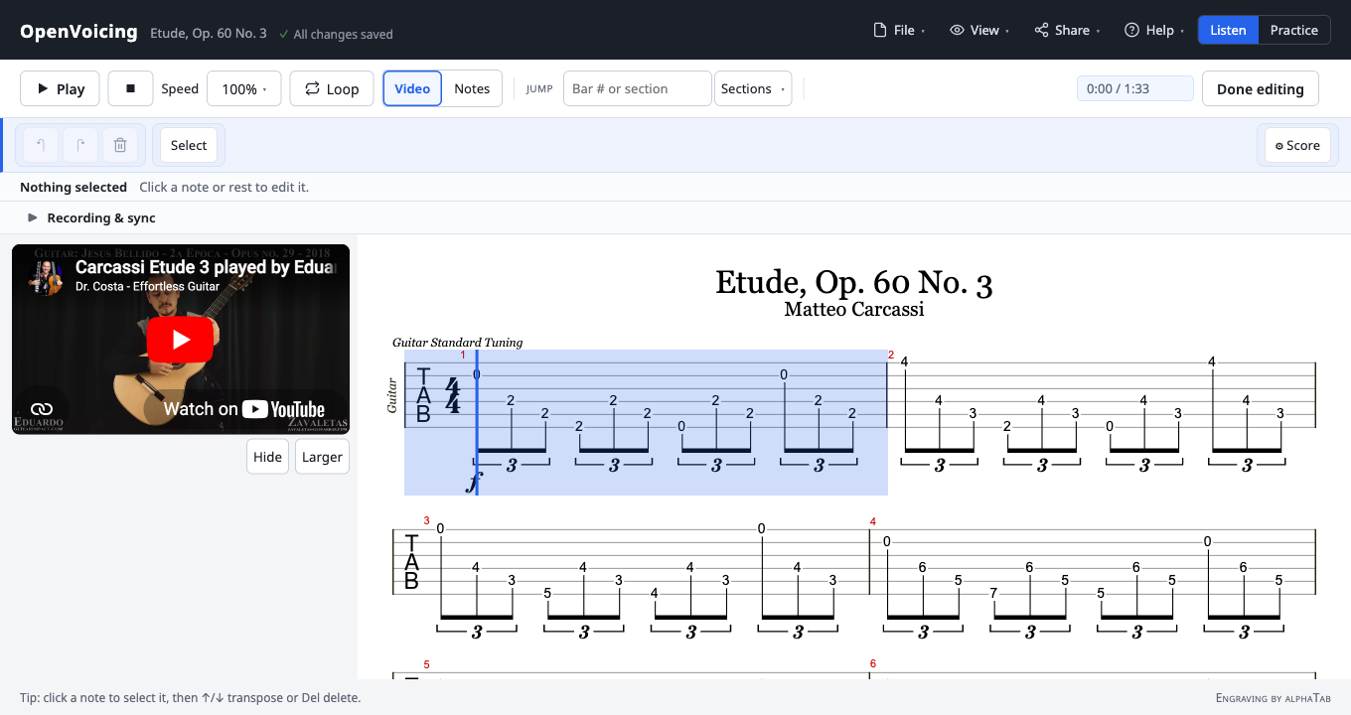1351x715 pixels.
Task: Click the trash delete icon
Action: tap(120, 145)
